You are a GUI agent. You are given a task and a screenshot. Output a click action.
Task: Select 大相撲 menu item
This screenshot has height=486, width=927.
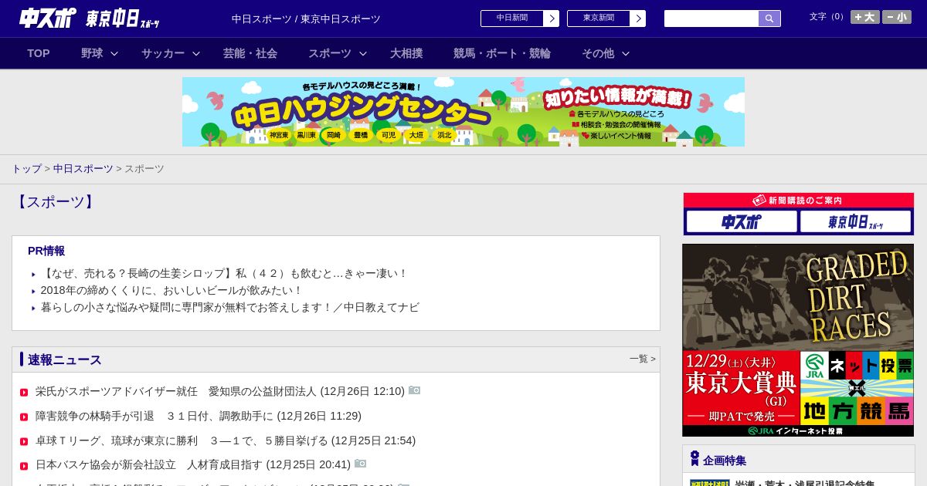pos(406,53)
